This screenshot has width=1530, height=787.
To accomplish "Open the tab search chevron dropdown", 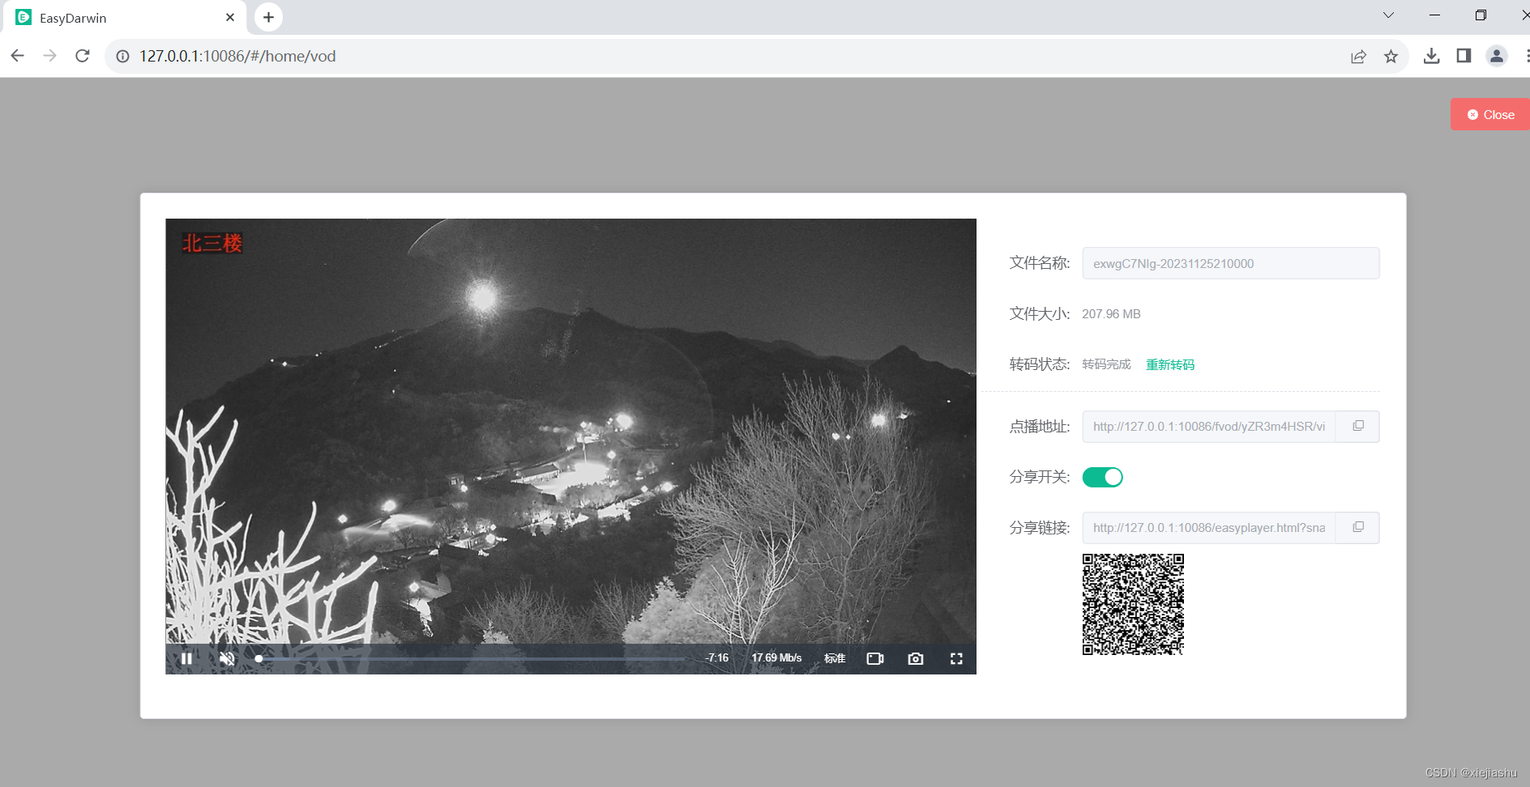I will tap(1388, 15).
